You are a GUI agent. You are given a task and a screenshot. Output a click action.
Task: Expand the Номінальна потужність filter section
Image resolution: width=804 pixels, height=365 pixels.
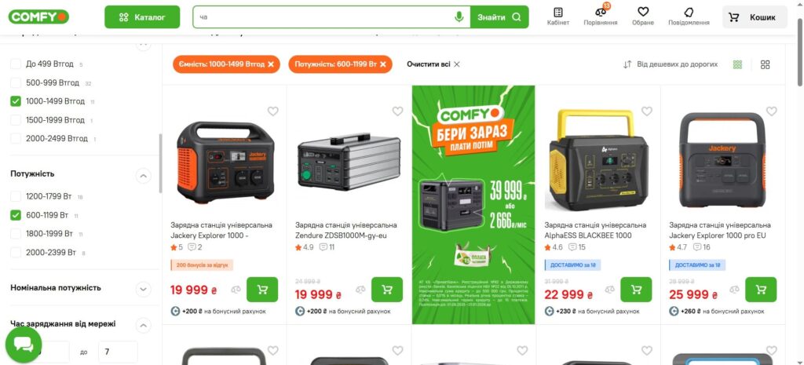point(144,289)
